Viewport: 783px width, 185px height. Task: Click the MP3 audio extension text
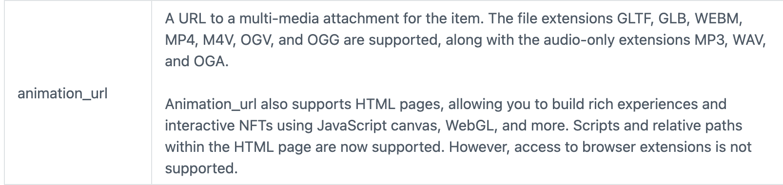pos(709,40)
